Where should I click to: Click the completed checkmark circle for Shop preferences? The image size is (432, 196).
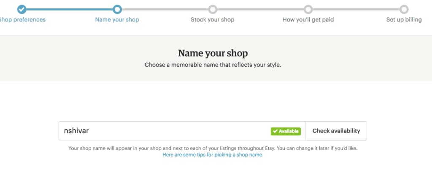[22, 9]
